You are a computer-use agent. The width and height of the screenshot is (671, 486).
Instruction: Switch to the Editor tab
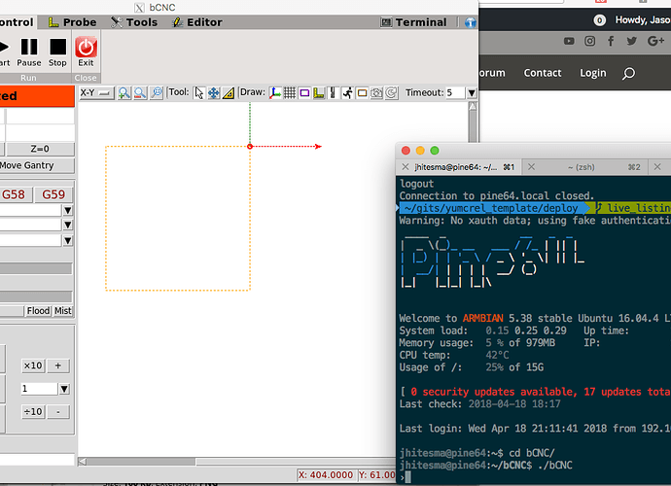197,22
